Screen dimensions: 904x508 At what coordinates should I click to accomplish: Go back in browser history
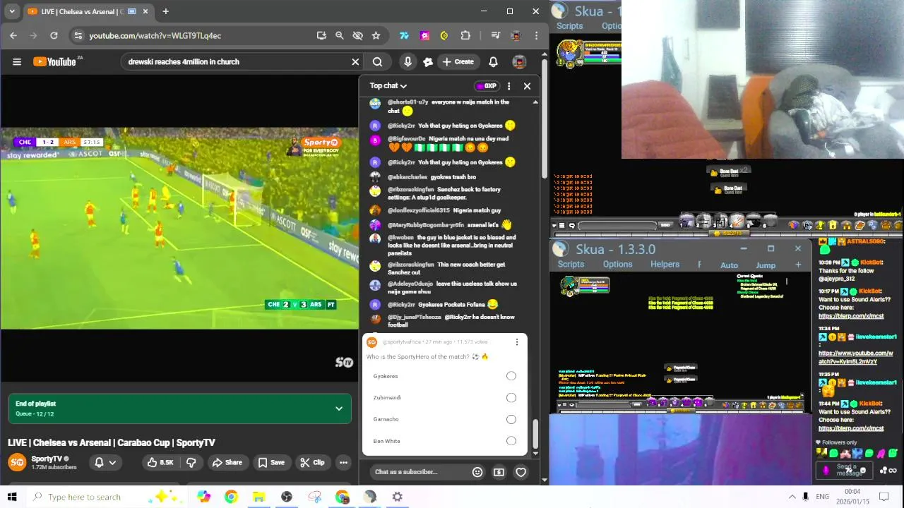click(13, 35)
